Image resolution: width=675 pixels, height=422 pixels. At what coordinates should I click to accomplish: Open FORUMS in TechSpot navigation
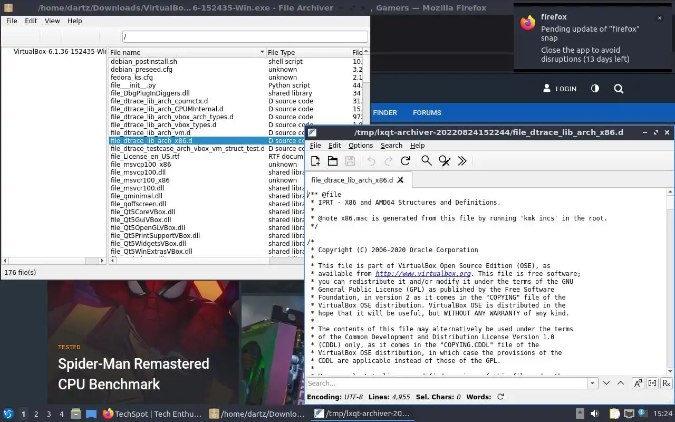pyautogui.click(x=427, y=112)
